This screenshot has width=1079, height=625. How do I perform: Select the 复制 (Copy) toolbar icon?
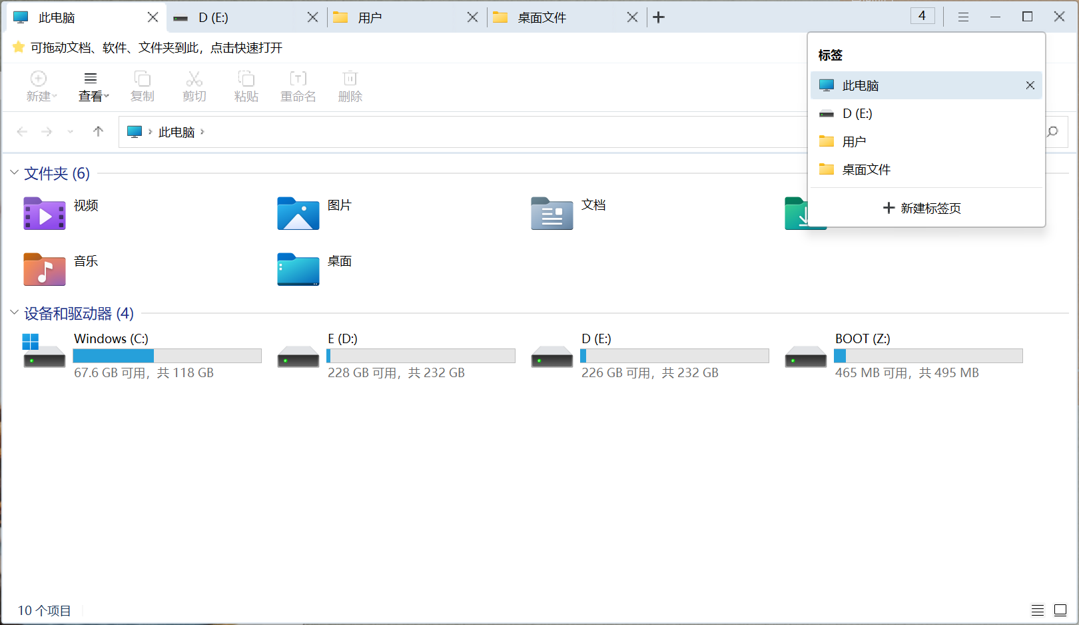(142, 86)
